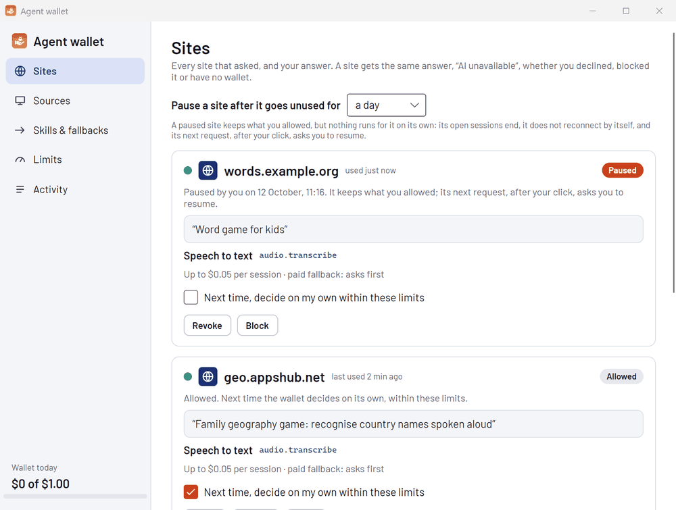This screenshot has height=510, width=676.
Task: Click the "Family geography game" purpose field
Action: point(414,424)
